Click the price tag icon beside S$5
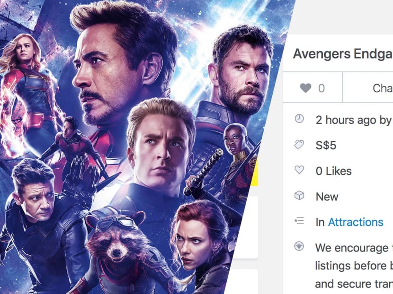The image size is (393, 294). point(298,145)
